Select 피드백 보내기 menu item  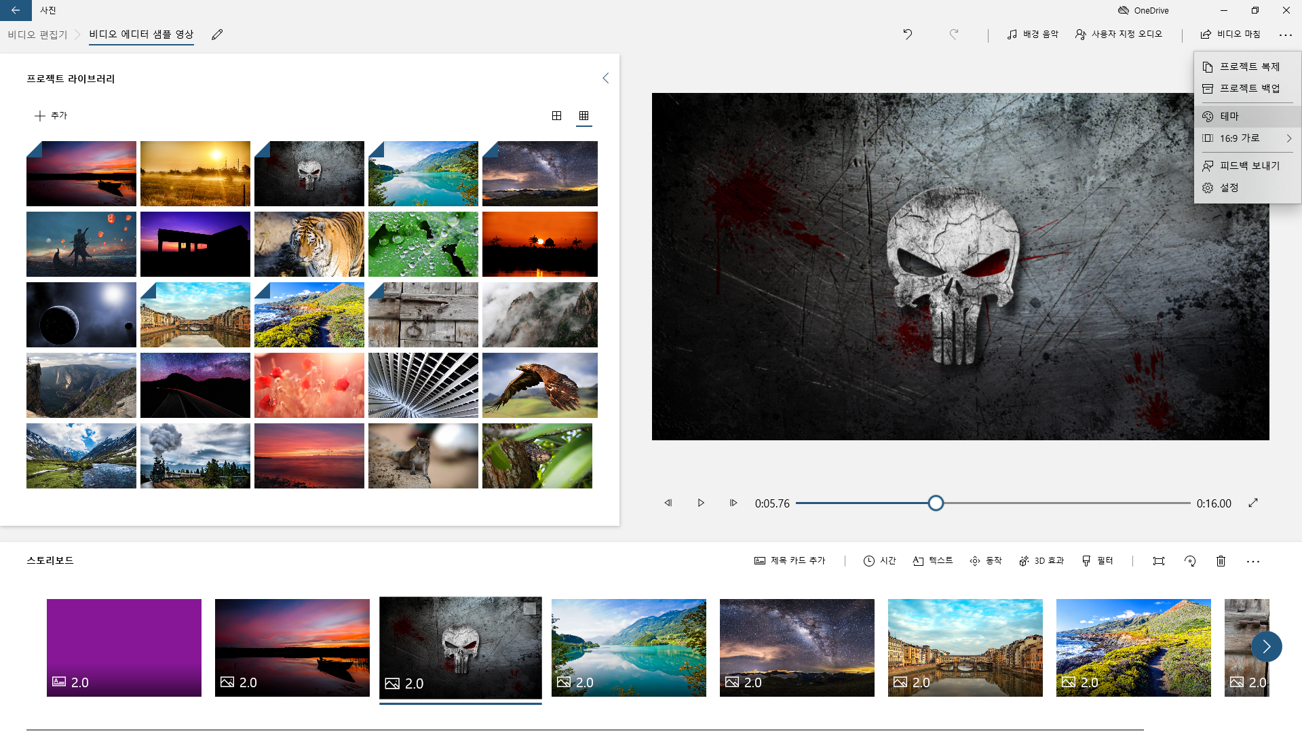1248,166
